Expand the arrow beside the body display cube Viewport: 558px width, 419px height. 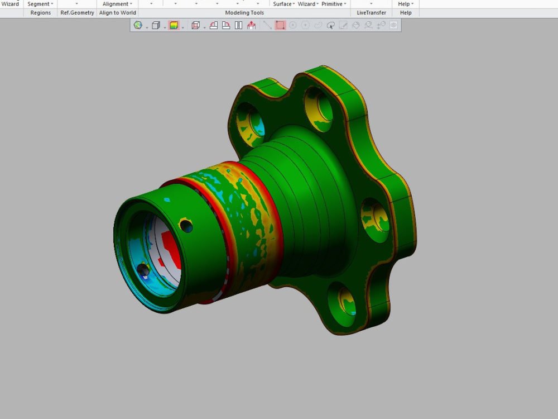coord(165,27)
